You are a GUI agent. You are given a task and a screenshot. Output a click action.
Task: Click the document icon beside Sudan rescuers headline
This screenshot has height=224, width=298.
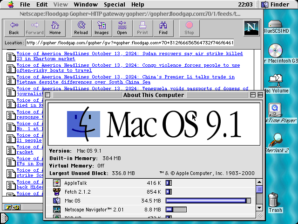click(x=11, y=56)
